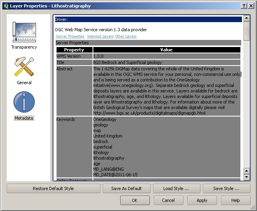The width and height of the screenshot is (257, 211).
Task: Click the Apply button
Action: [202, 200]
